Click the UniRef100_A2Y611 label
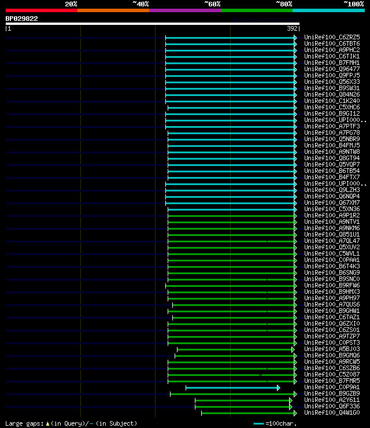The width and height of the screenshot is (370, 428). coord(332,400)
